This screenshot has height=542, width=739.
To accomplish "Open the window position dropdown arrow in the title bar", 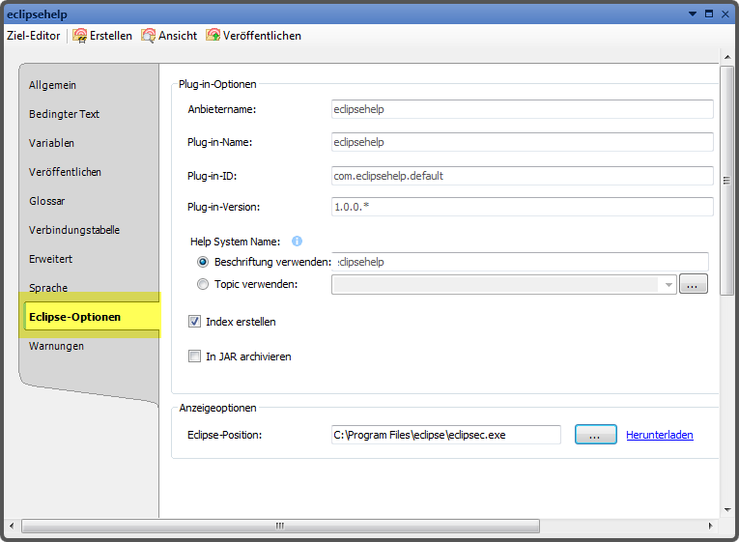I will point(692,14).
